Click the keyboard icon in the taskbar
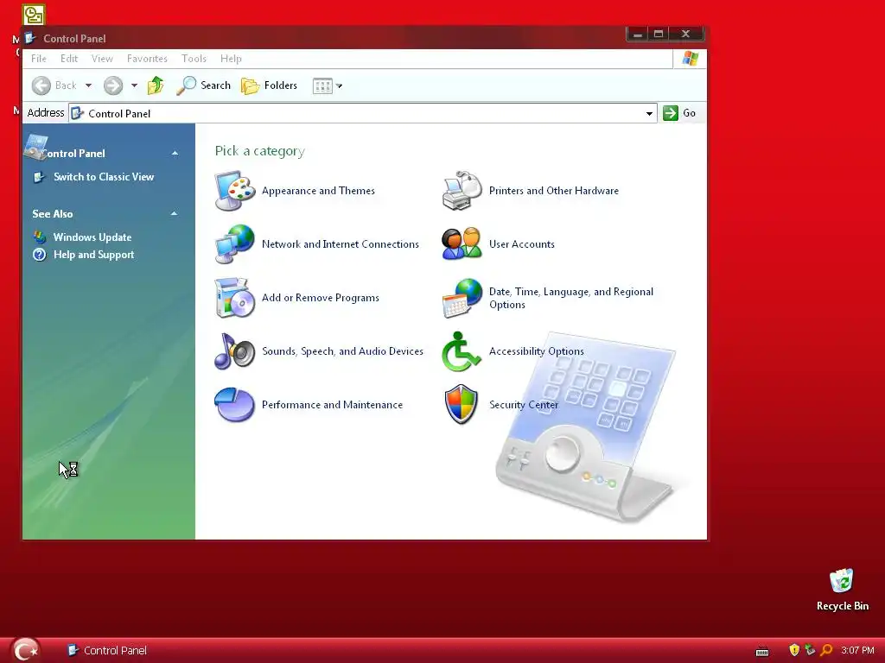Viewport: 885px width, 663px height. click(762, 652)
